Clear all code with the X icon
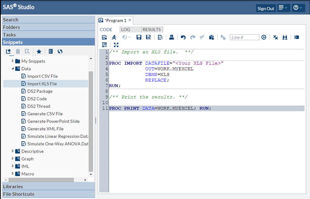310x199 pixels. click(x=276, y=37)
